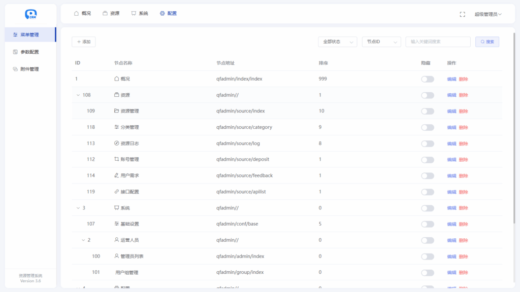Open the 全部状态 status dropdown
Image resolution: width=520 pixels, height=292 pixels.
[x=337, y=42]
